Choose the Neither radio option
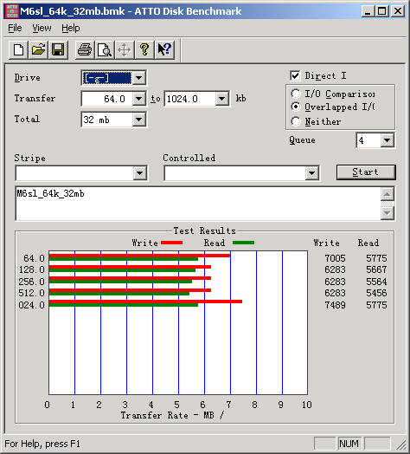410x454 pixels. pyautogui.click(x=296, y=121)
